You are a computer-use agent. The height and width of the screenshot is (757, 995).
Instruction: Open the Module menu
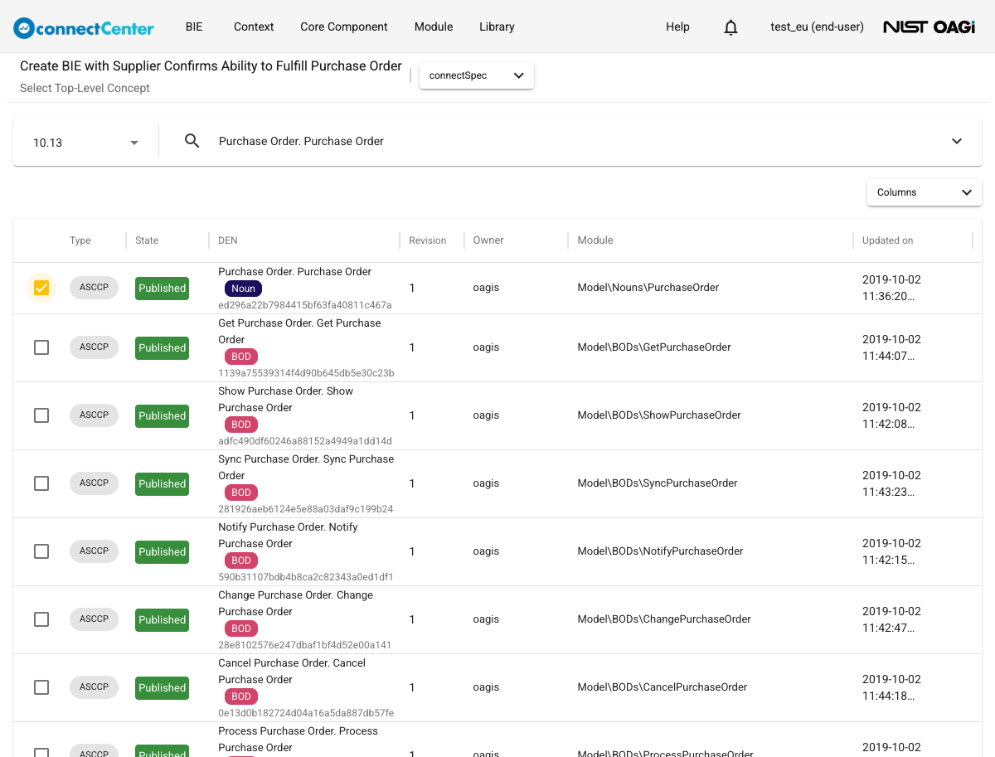434,27
